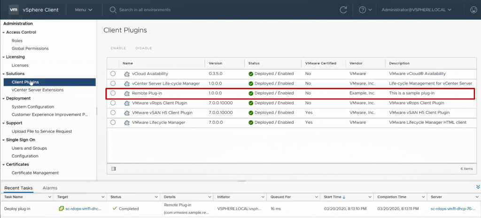Open vCenter Server Extensions in sidebar
Image resolution: width=481 pixels, height=218 pixels.
(x=38, y=90)
